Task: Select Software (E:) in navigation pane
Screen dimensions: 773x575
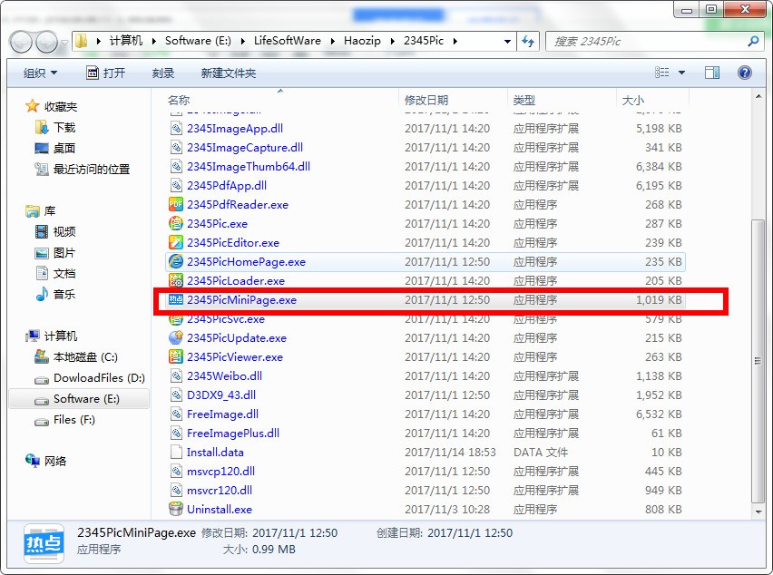Action: pyautogui.click(x=79, y=399)
